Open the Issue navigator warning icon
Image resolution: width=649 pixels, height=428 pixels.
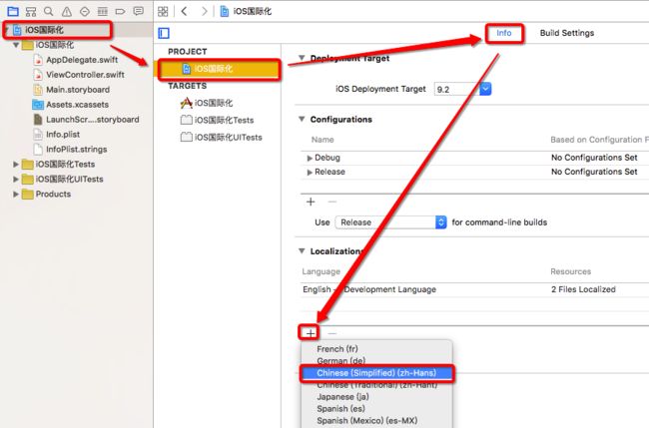[x=67, y=11]
